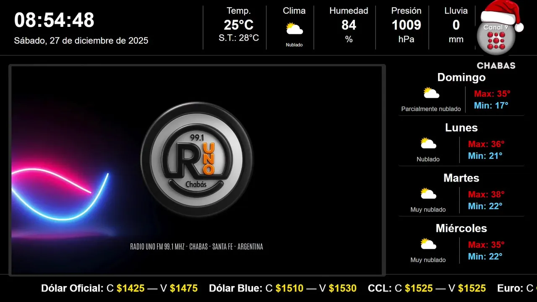This screenshot has height=302, width=537.
Task: Click the 'RADIO UNO FM 99.1 MHZ' caption line
Action: pos(197,247)
